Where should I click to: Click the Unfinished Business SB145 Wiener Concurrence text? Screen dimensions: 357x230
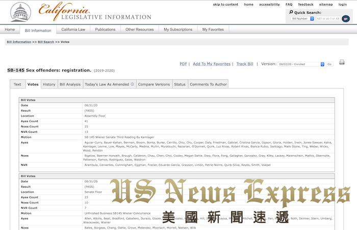[117, 213]
